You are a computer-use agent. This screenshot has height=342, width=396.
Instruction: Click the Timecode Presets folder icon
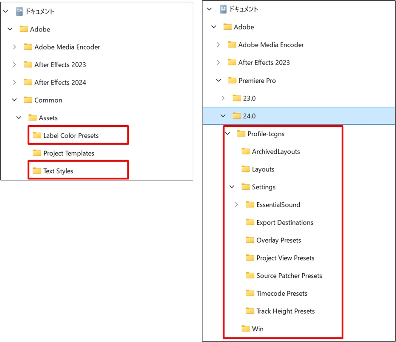[250, 293]
